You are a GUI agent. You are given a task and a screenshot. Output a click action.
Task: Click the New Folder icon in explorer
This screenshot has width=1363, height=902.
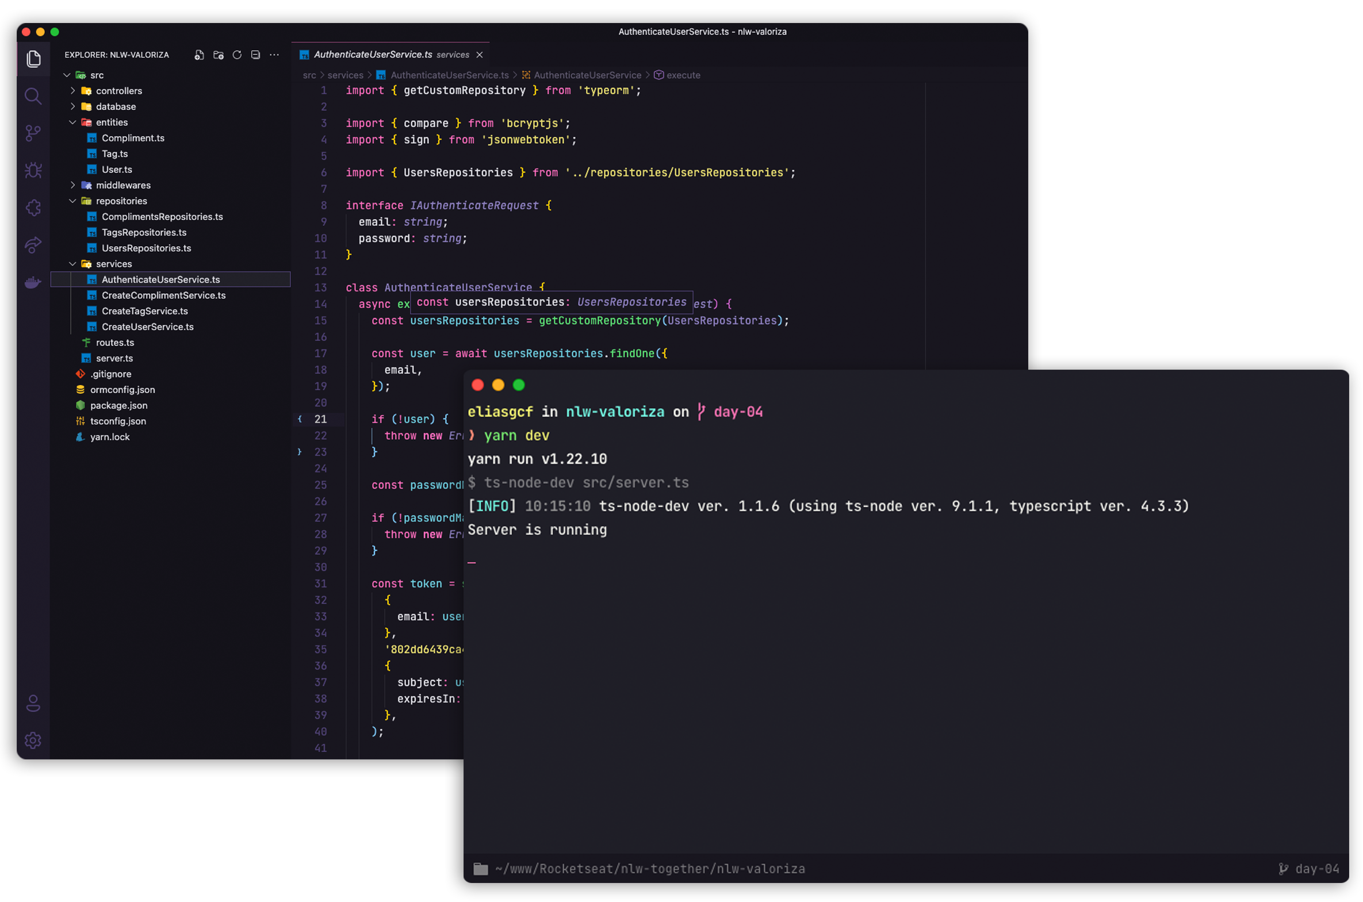[218, 55]
